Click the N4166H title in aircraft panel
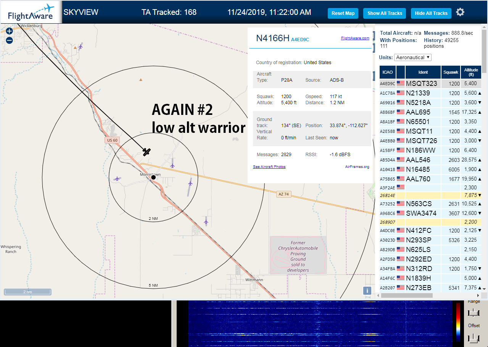The image size is (488, 347). 272,38
